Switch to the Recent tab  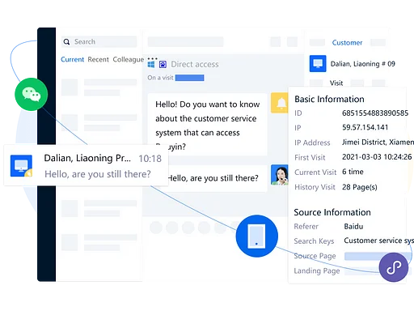coord(98,59)
